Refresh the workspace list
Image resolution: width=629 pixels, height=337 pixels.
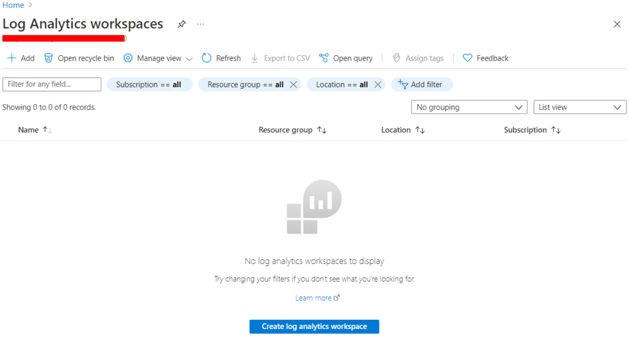221,58
